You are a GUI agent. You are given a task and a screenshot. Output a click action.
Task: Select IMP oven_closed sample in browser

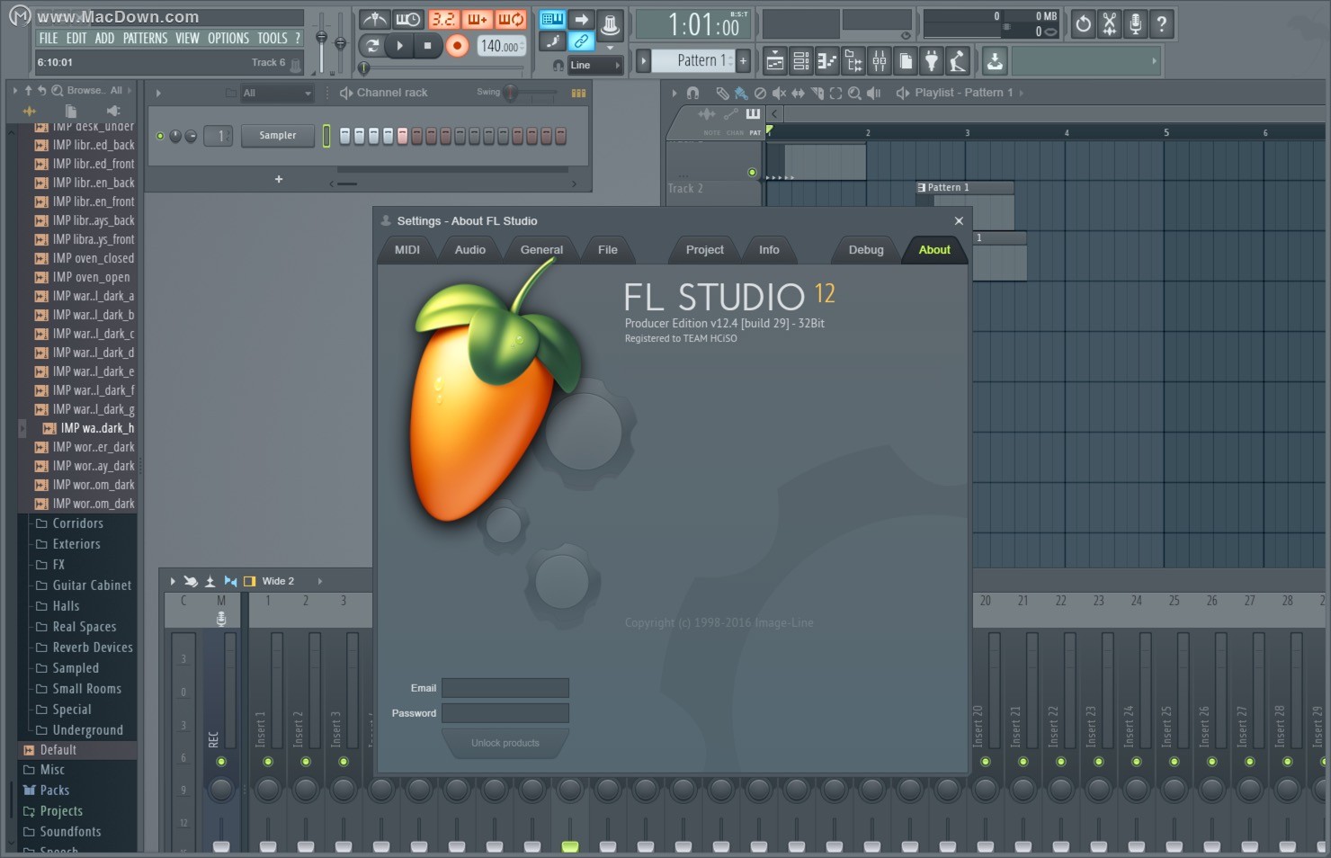[85, 258]
